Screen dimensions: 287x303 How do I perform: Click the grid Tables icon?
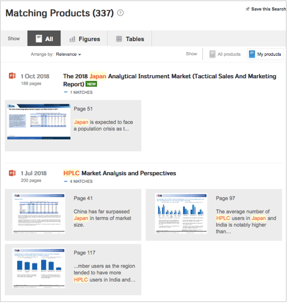point(119,39)
